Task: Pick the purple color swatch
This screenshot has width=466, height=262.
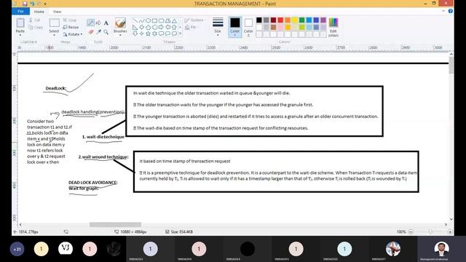Action: (323, 20)
